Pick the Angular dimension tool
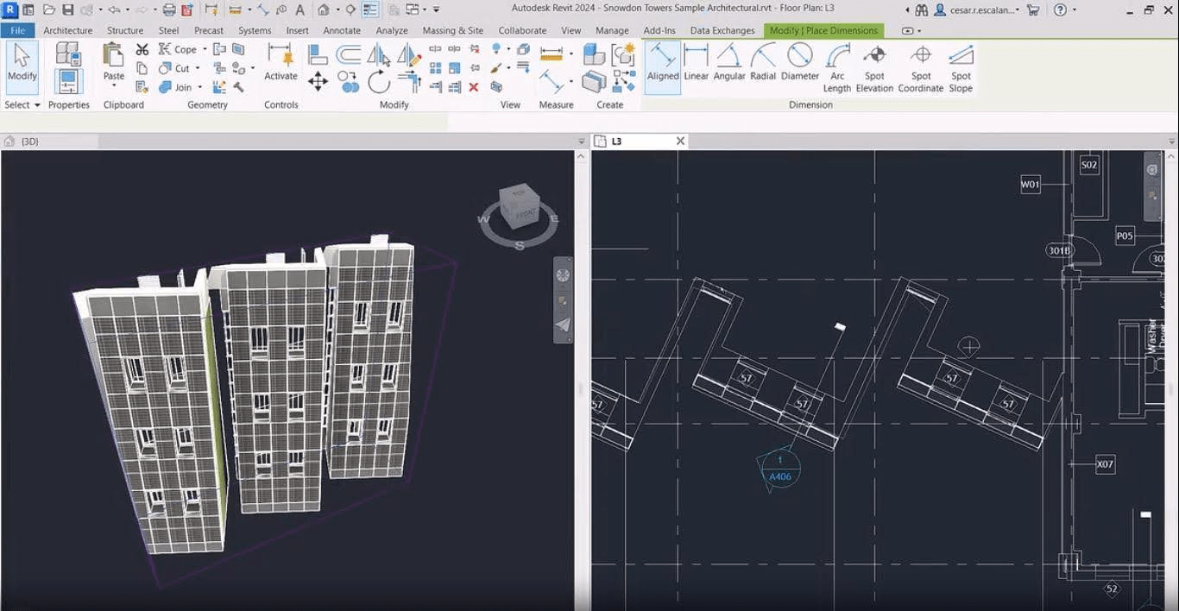This screenshot has width=1179, height=611. click(729, 63)
